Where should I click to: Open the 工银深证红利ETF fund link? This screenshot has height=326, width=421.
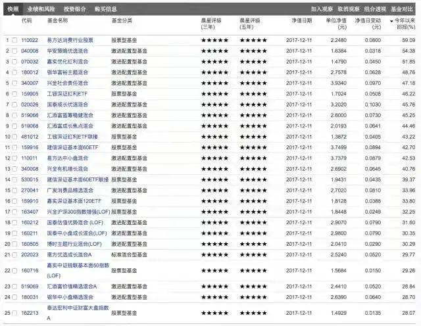tap(67, 94)
